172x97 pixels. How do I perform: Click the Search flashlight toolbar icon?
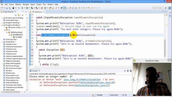(x=56, y=8)
